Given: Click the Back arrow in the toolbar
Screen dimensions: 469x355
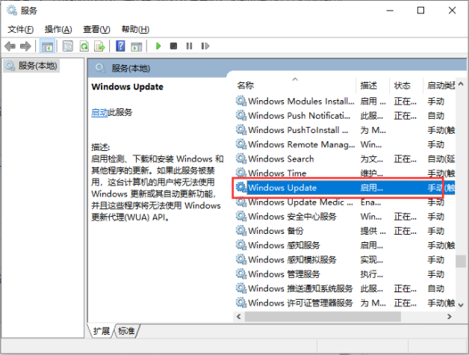Looking at the screenshot, I should (10, 46).
